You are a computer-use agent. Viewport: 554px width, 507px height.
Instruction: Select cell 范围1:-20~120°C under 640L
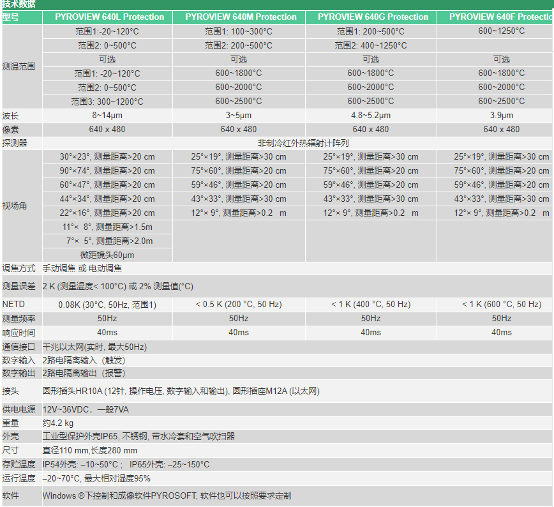(107, 31)
